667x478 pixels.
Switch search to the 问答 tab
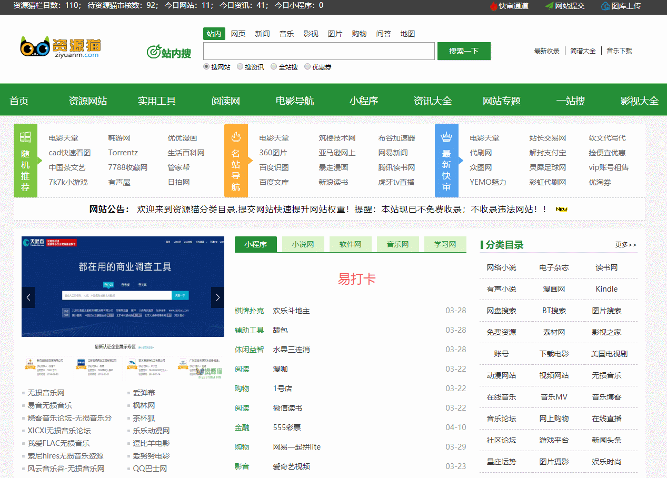(x=384, y=34)
